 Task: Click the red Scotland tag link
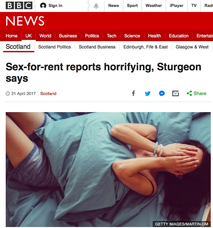[48, 93]
